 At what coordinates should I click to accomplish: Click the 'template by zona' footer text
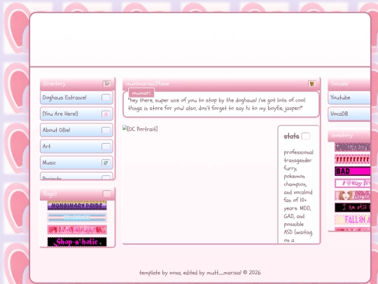[200, 273]
